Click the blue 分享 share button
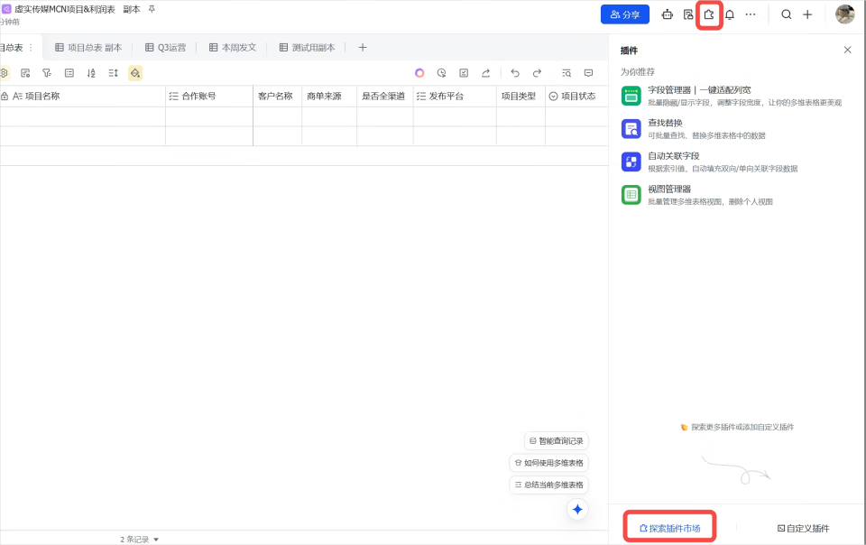Screen dimensions: 866x545 click(624, 14)
